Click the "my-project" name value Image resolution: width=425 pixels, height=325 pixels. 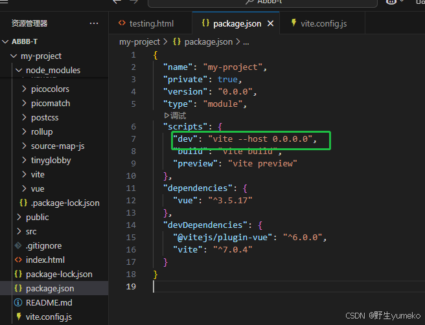pyautogui.click(x=233, y=67)
